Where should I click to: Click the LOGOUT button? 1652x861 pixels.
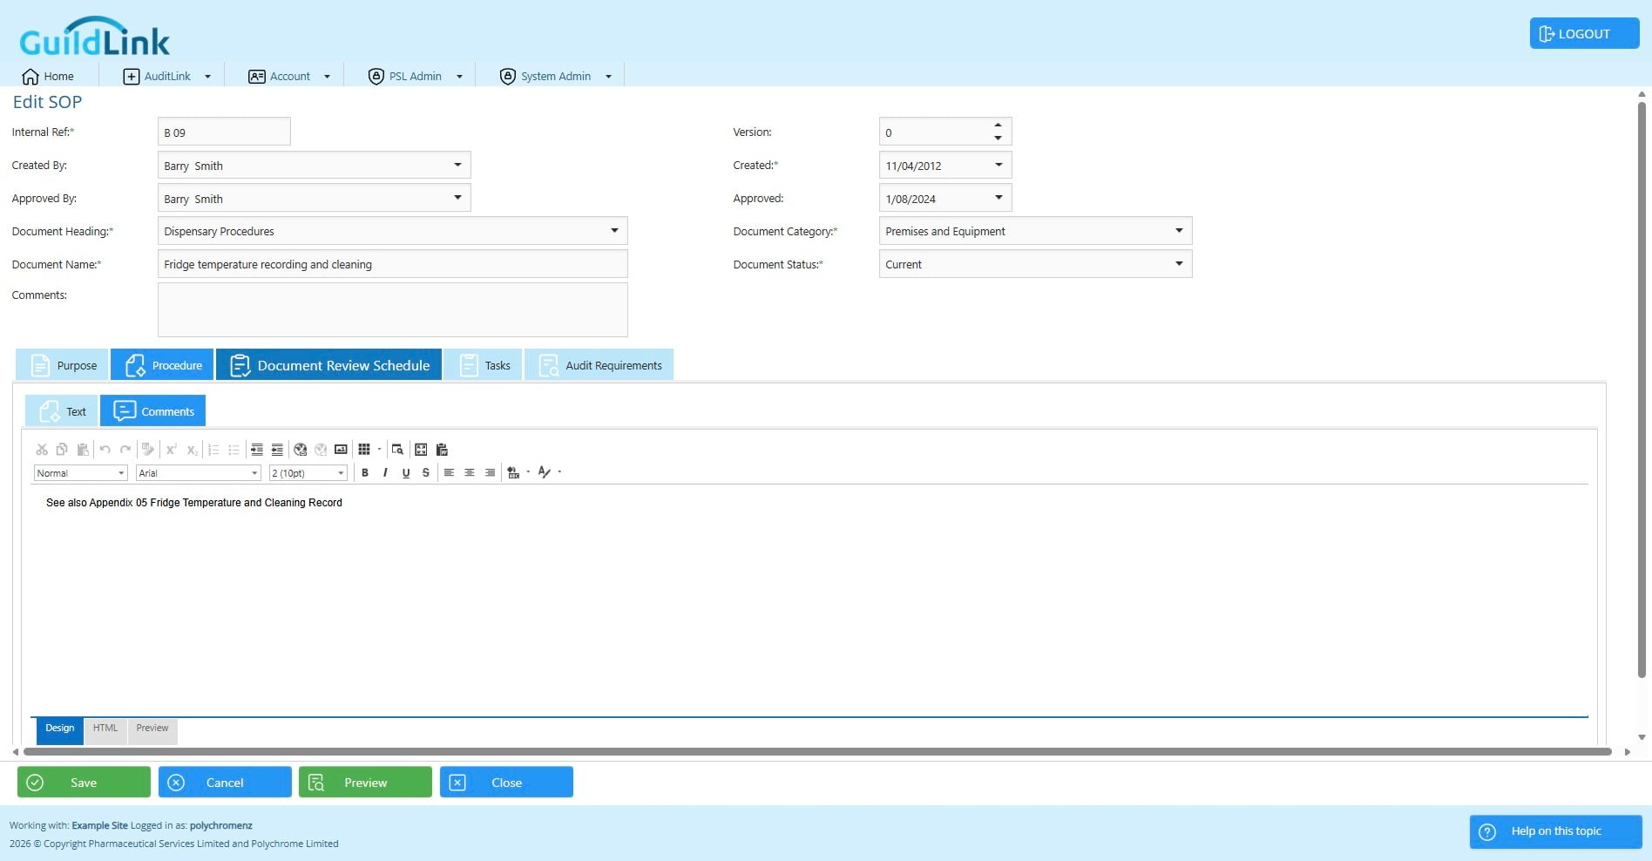tap(1584, 33)
